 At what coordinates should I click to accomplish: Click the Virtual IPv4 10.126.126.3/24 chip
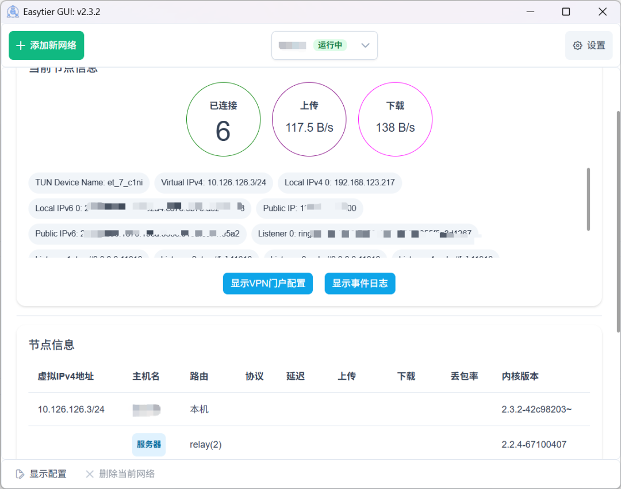click(x=213, y=183)
